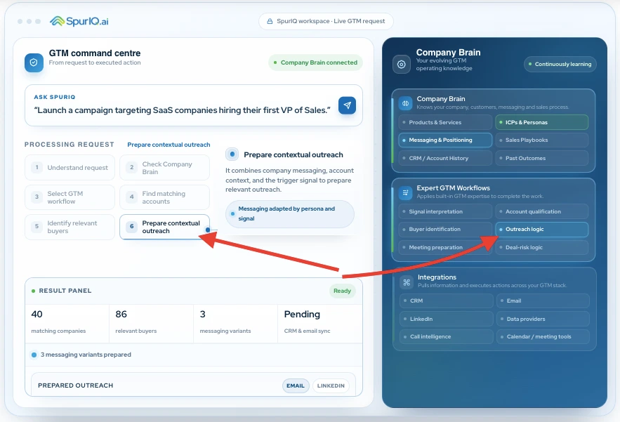Select CRM / Account History chip
This screenshot has width=620, height=422.
pyautogui.click(x=445, y=158)
